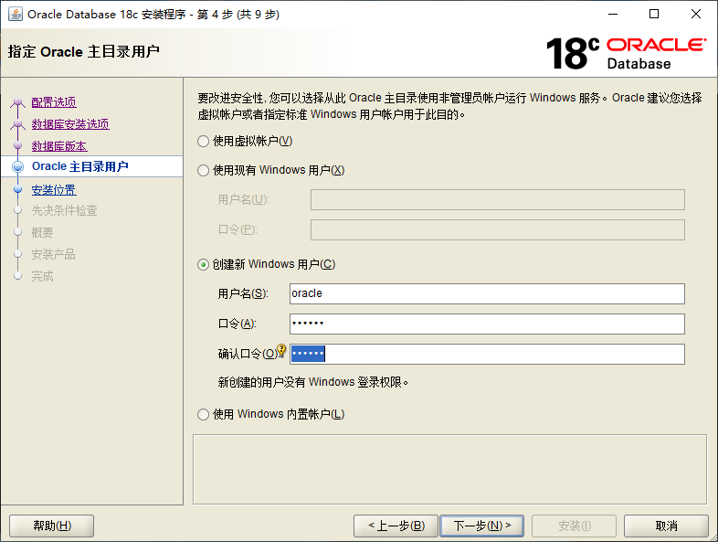
Task: Select 使用虚拟帐户 radio option
Action: (x=204, y=141)
